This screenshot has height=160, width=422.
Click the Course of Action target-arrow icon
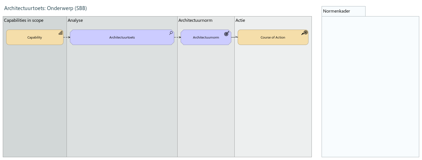tap(305, 33)
